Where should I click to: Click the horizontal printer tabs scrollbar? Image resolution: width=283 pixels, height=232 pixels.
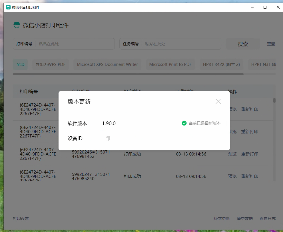(x=128, y=74)
